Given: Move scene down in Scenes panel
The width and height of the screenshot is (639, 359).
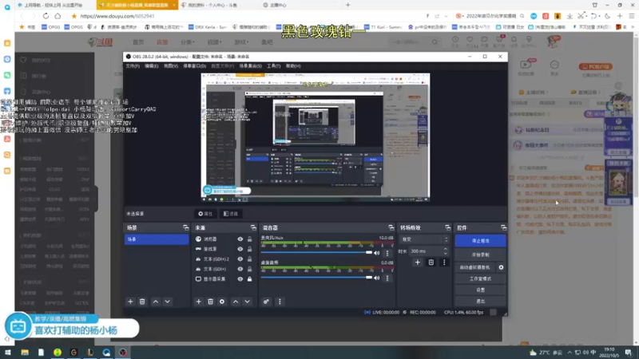Looking at the screenshot, I should (x=167, y=302).
